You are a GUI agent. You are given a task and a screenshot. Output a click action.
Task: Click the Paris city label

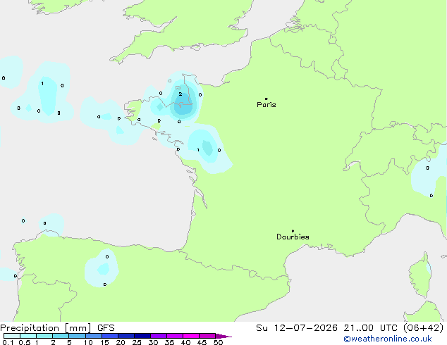[x=267, y=105]
